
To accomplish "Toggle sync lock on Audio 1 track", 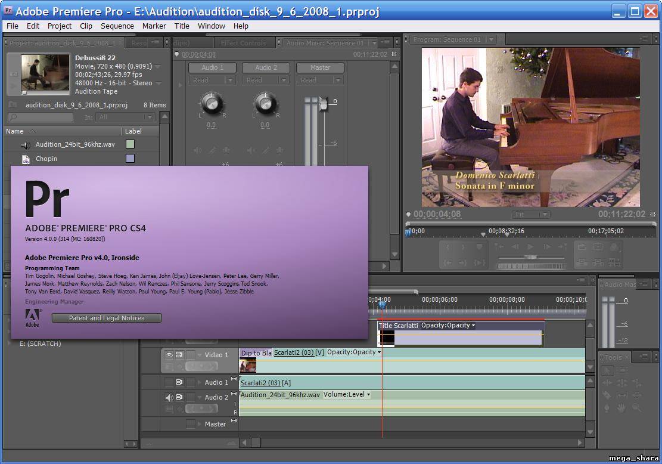I will (x=179, y=382).
